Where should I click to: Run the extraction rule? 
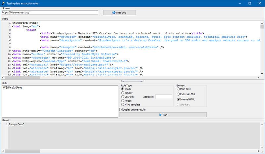pos(163,115)
